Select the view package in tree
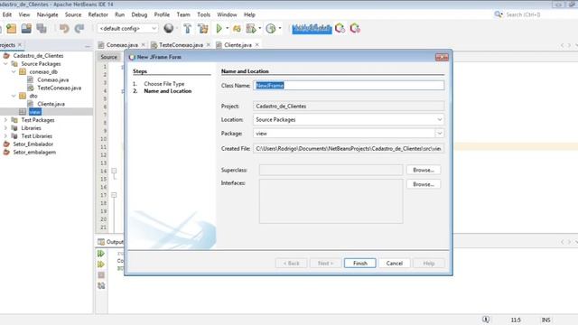This screenshot has height=325, width=578. 35,112
